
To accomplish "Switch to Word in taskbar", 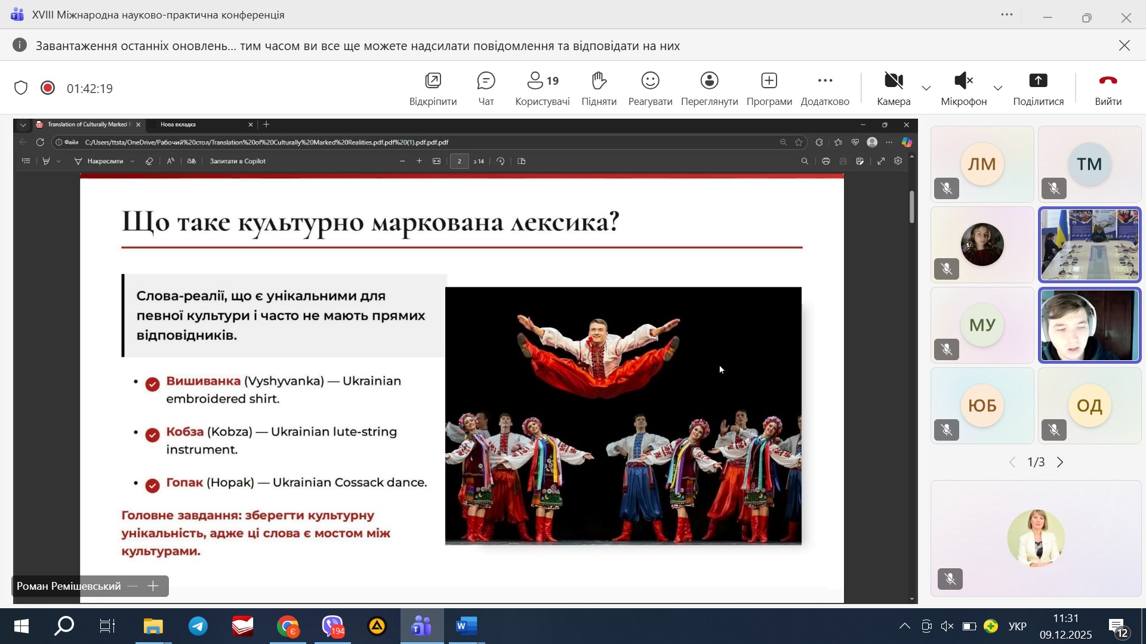I will 466,626.
